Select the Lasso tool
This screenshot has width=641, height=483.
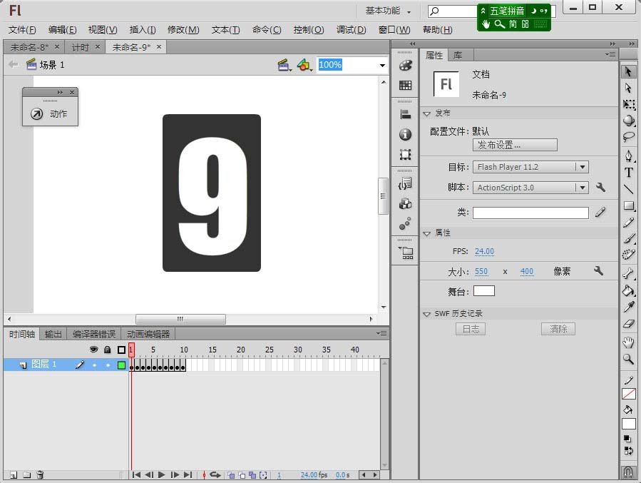(x=629, y=136)
